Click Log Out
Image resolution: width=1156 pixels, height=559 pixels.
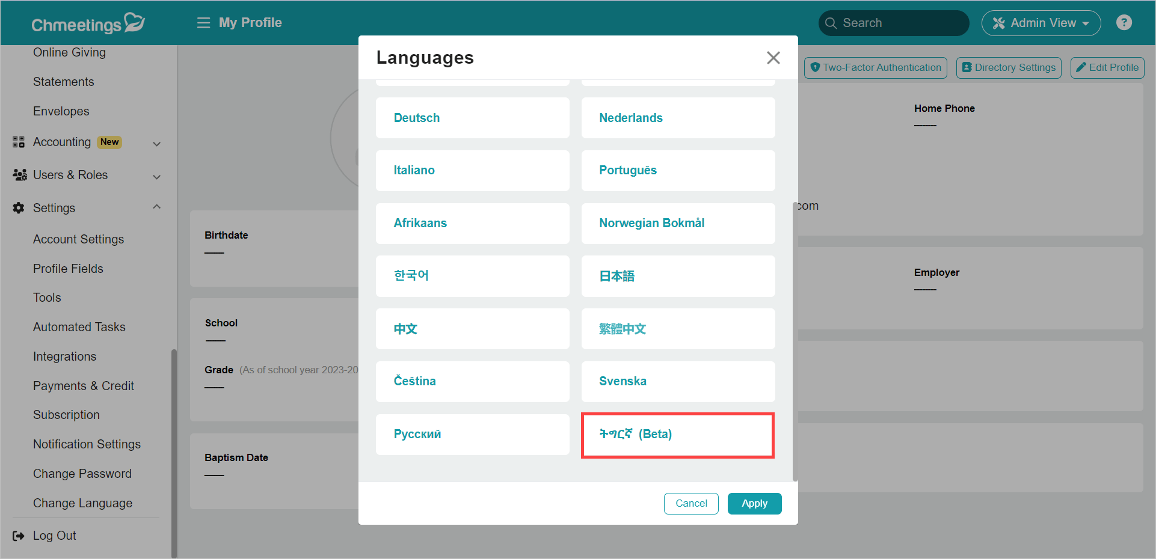coord(54,536)
